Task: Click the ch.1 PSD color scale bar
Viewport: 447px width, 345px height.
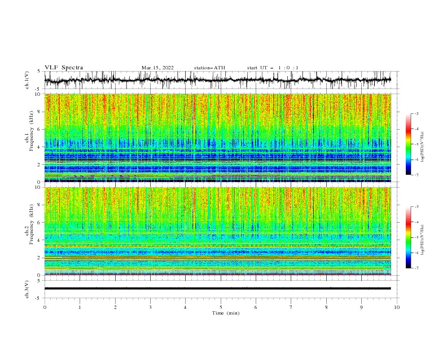Action: pos(408,144)
